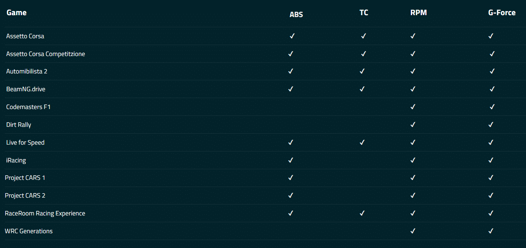
Task: Click the ABS checkmark for iRacing
Action: [x=290, y=160]
